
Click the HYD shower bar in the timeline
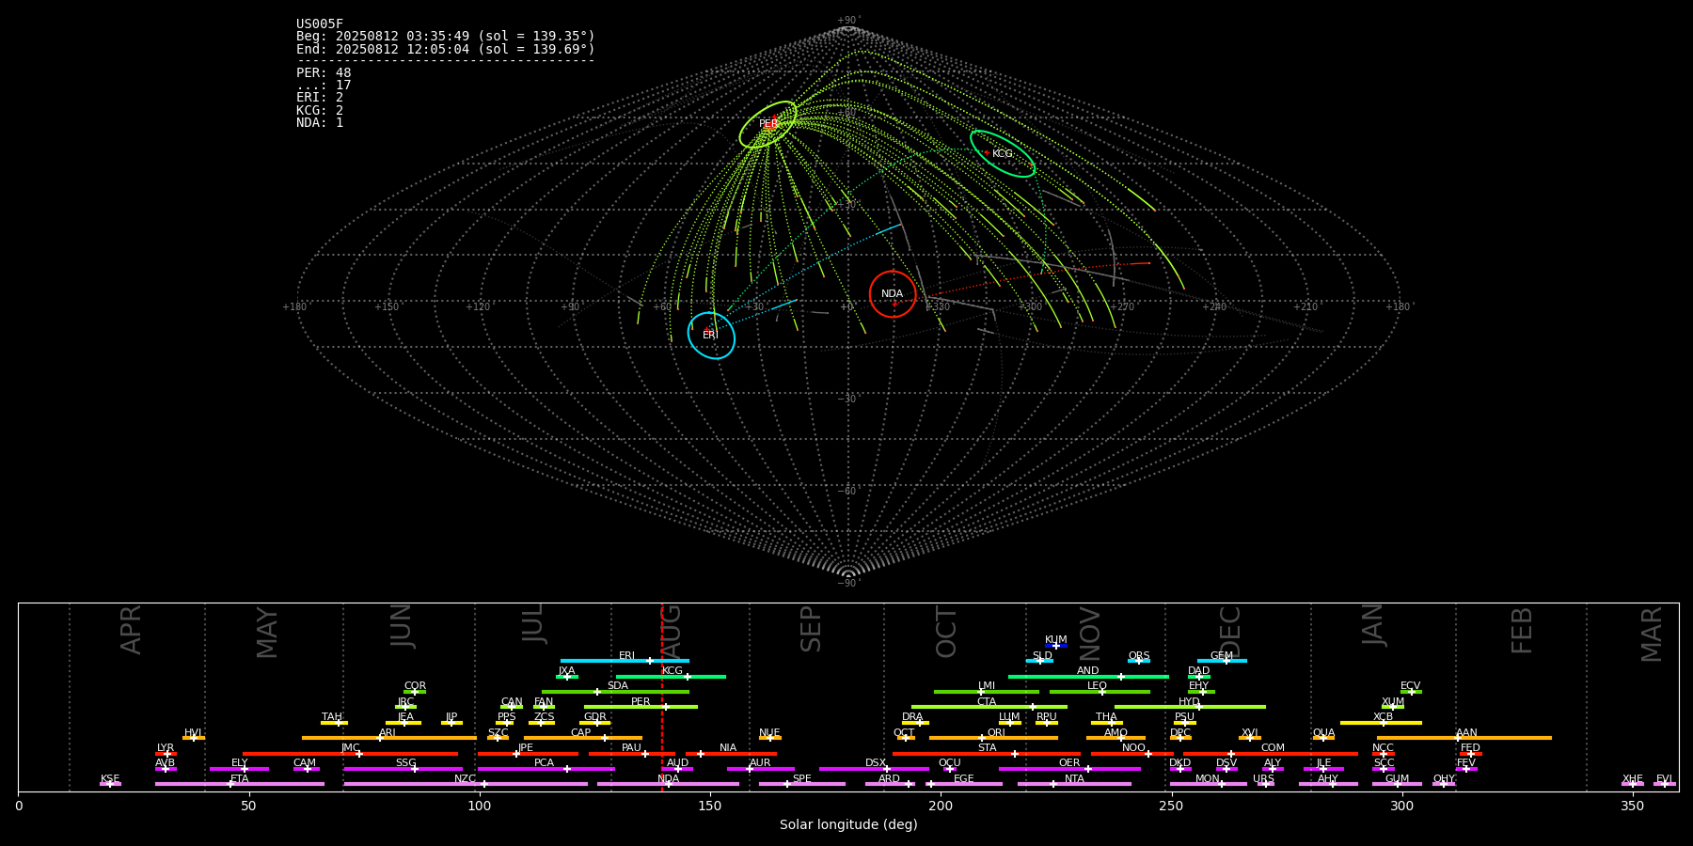1190,707
